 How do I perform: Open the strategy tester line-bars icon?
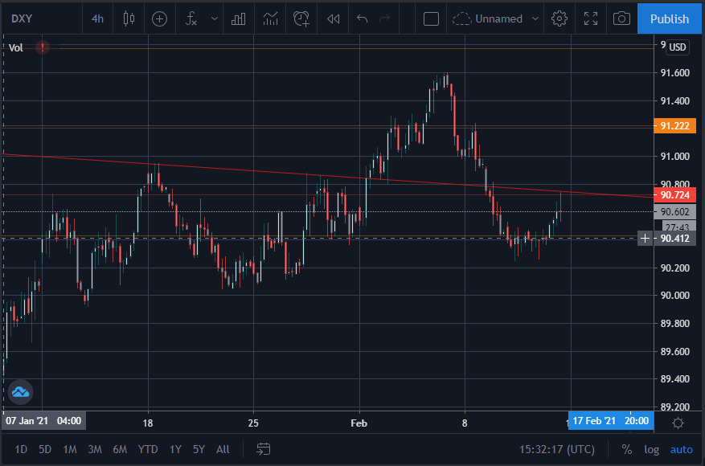pos(270,18)
